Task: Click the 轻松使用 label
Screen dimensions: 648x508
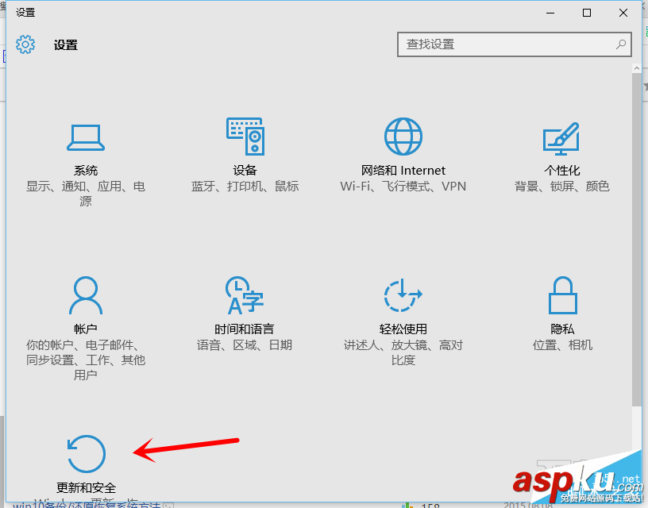Action: 403,329
